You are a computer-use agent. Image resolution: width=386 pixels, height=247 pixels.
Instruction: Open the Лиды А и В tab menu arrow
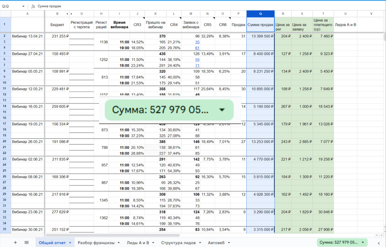(153, 242)
